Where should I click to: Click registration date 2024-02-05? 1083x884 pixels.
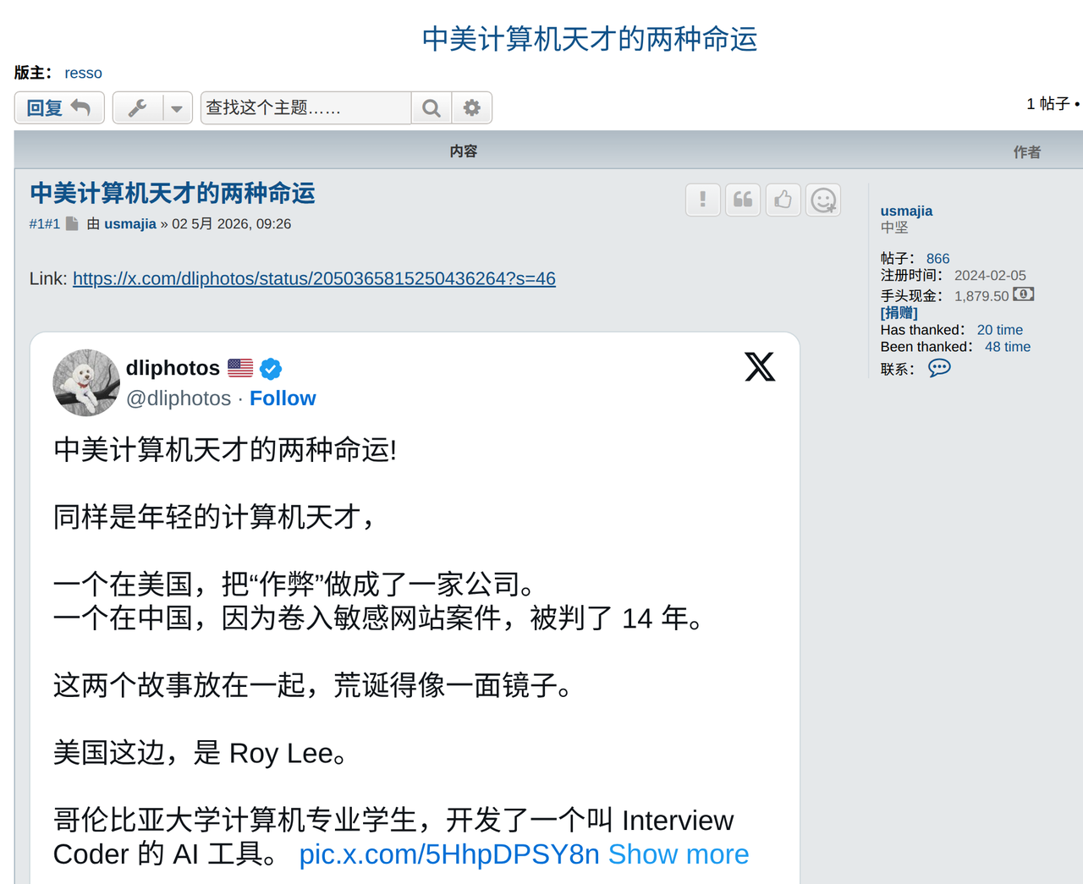990,276
